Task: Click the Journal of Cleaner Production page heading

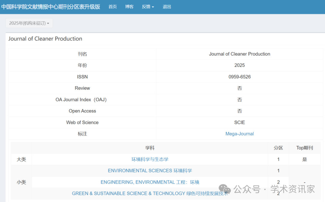Action: 45,39
